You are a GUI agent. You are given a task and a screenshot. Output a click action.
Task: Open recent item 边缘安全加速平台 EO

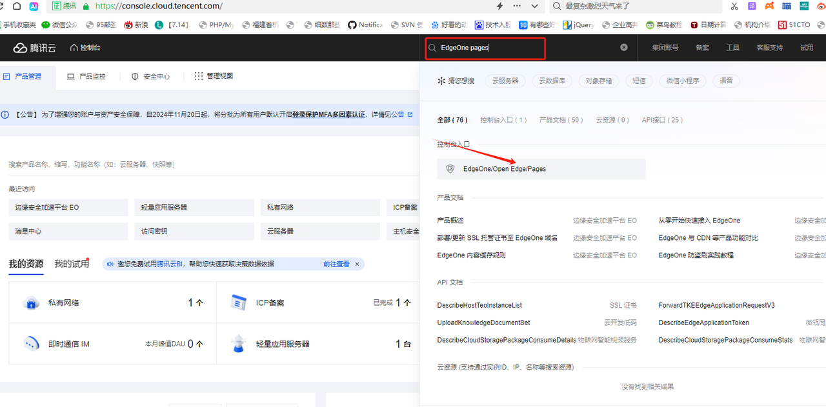(68, 208)
